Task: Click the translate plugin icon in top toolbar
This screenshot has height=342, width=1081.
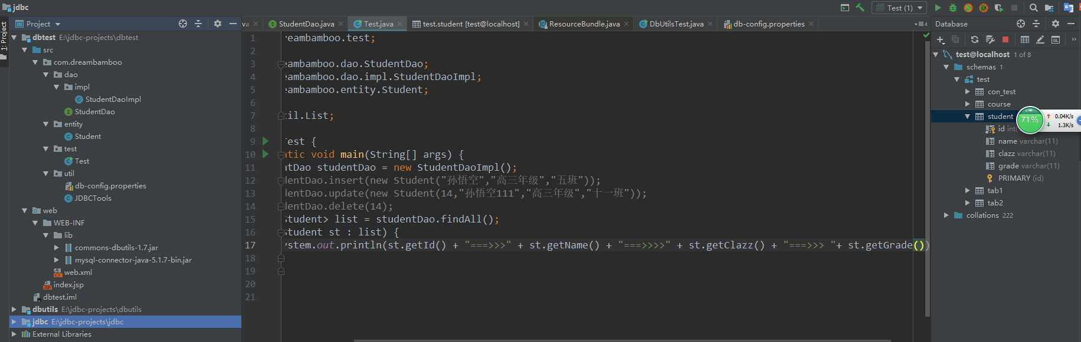Action: [1069, 8]
